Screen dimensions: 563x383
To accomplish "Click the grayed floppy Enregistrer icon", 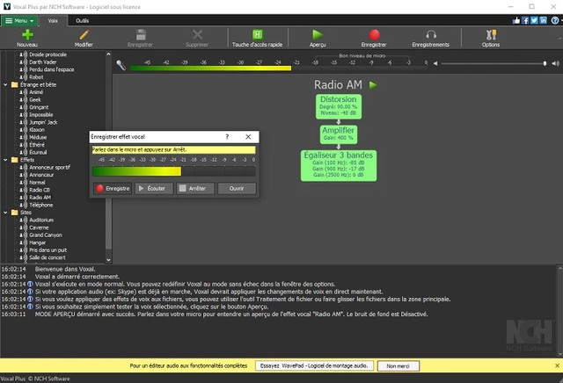I will click(141, 34).
